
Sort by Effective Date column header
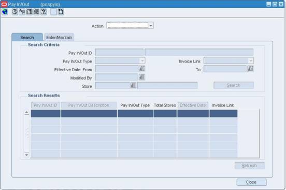tap(193, 105)
